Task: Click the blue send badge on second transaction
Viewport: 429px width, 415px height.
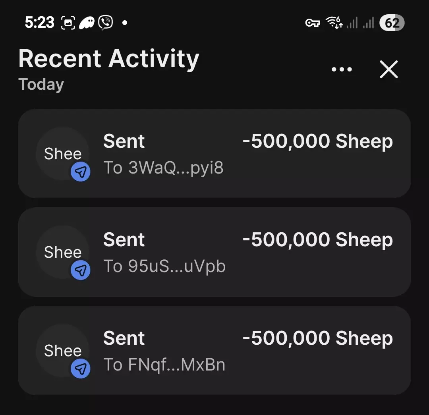Action: [81, 270]
